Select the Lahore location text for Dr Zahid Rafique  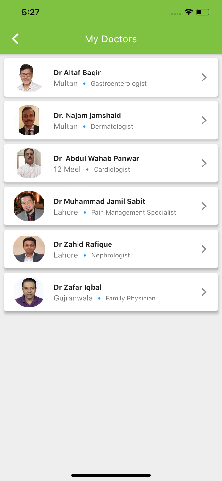(65, 255)
